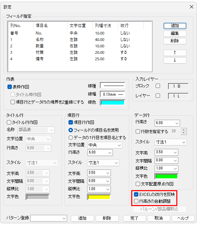This screenshot has height=225, width=197.
Task: Toggle the 表枠作図 checkbox
Action: (9, 87)
